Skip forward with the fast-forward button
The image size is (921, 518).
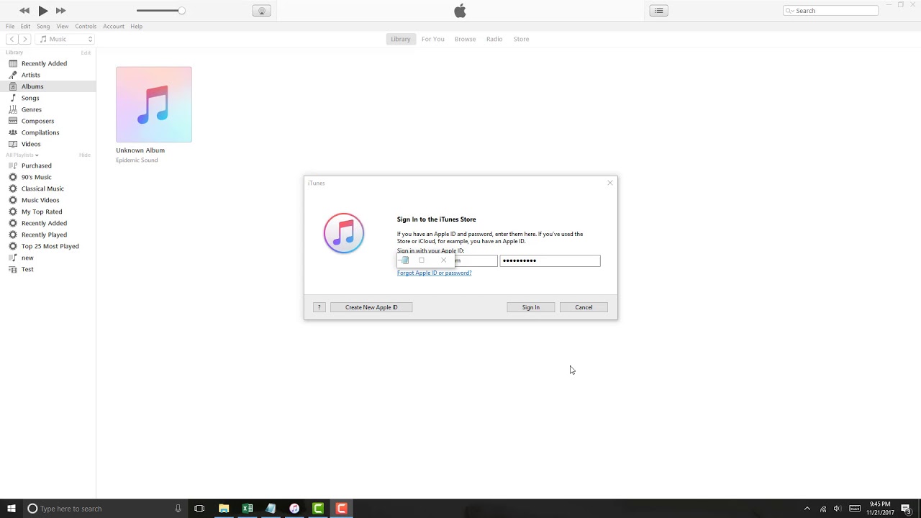click(61, 11)
